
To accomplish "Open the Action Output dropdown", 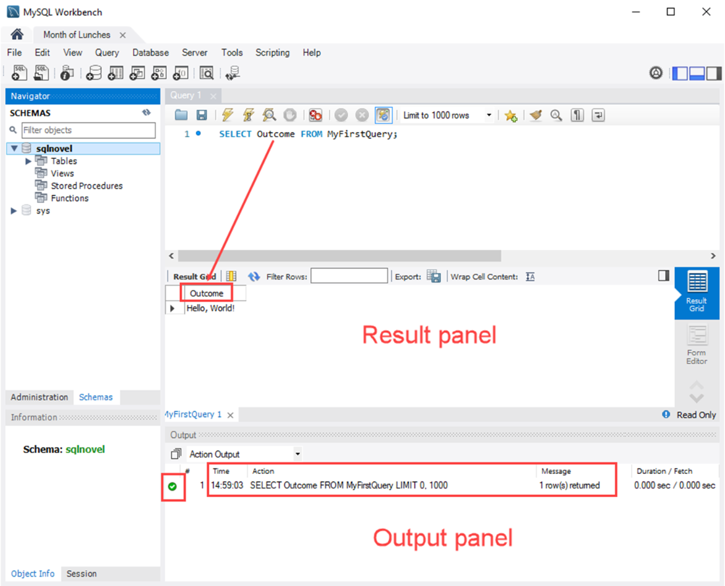I will 245,454.
